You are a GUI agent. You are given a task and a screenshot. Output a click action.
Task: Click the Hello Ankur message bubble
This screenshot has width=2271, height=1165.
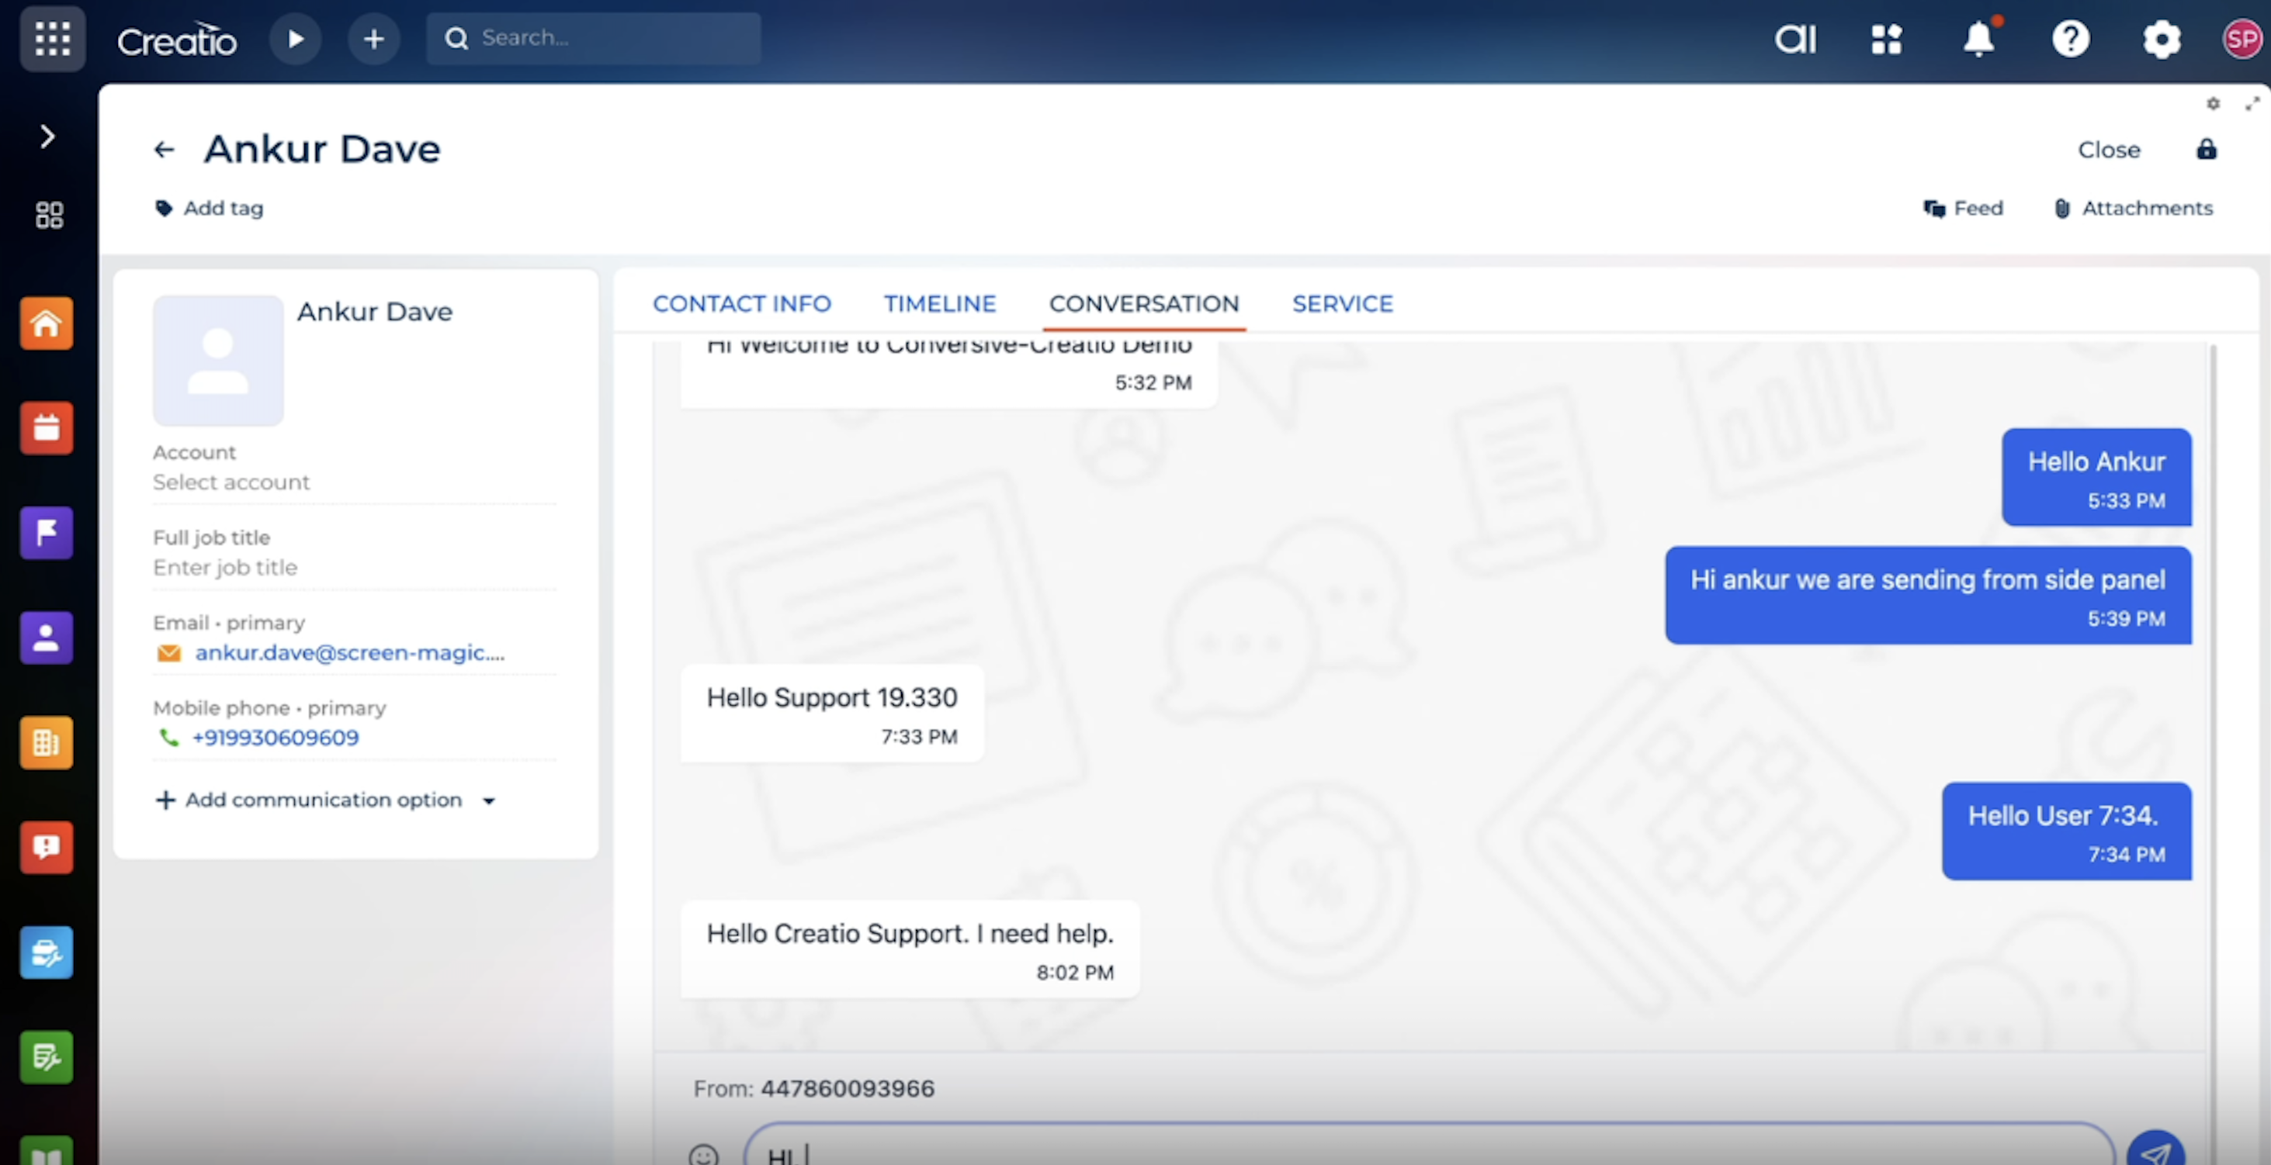click(2096, 477)
